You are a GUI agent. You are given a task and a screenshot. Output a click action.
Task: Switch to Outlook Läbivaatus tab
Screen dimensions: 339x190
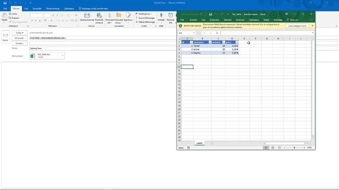tap(69, 8)
